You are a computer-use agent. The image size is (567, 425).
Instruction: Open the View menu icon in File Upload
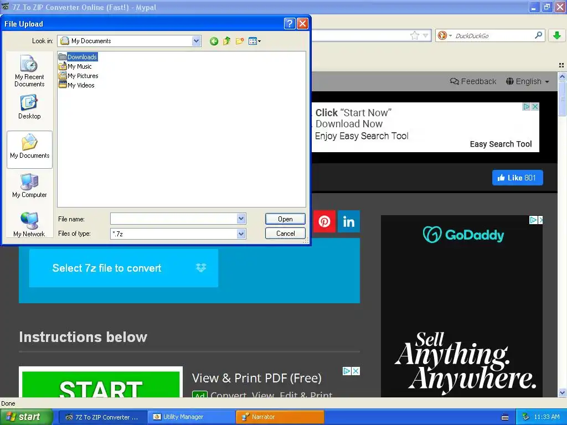[255, 41]
